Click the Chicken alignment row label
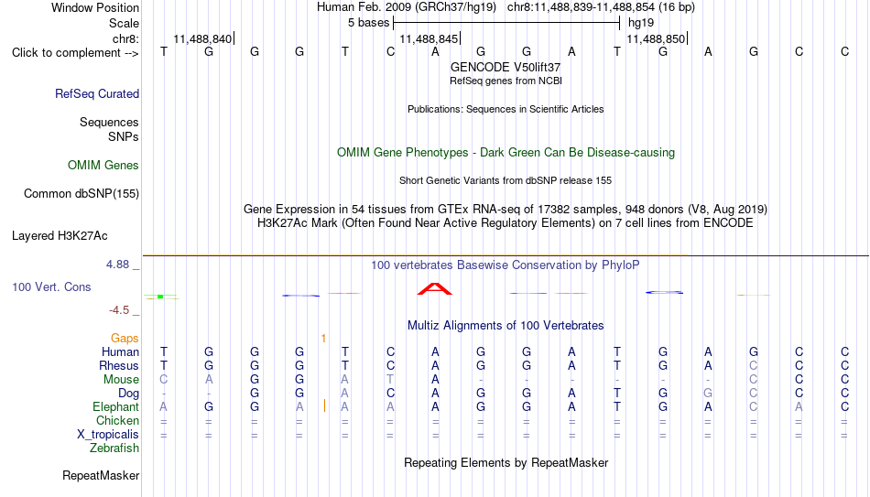 pyautogui.click(x=117, y=420)
